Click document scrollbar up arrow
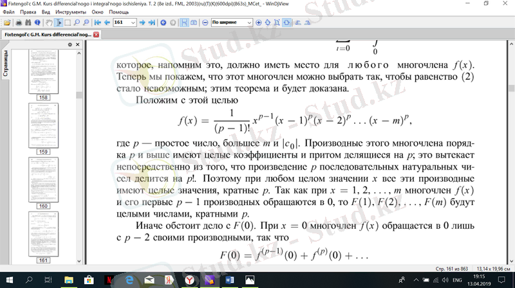This screenshot has width=515, height=288. pos(511,44)
